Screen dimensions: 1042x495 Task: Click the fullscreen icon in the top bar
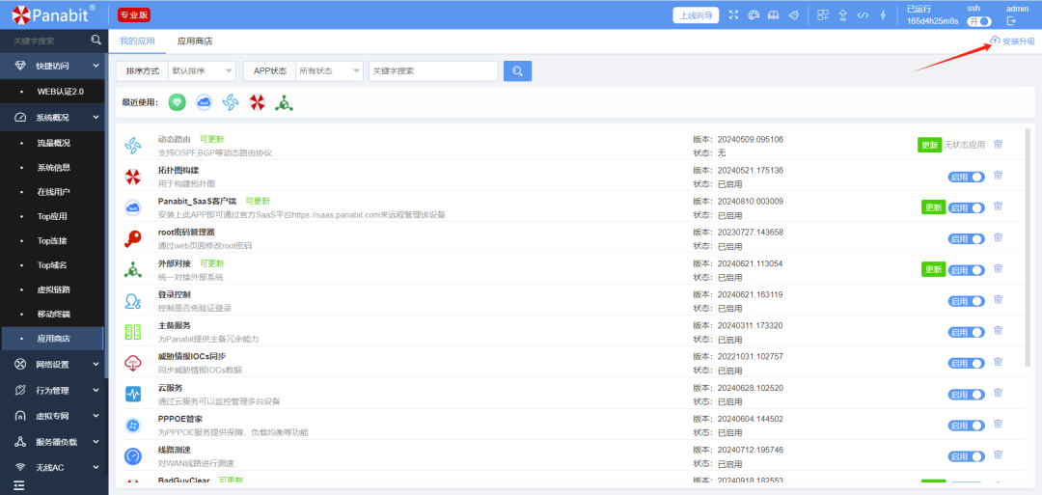[733, 15]
